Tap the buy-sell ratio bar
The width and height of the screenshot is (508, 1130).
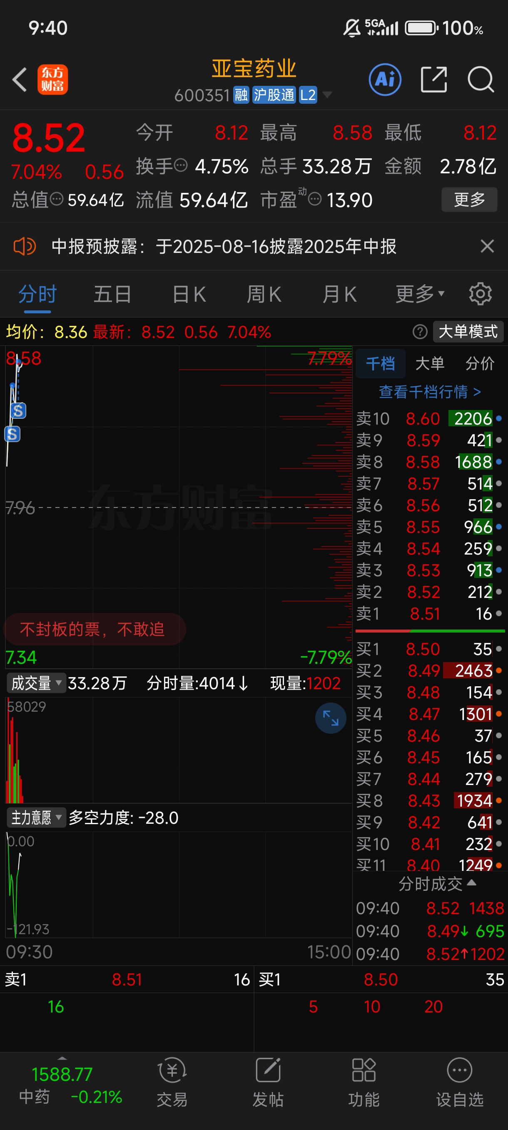coord(430,631)
